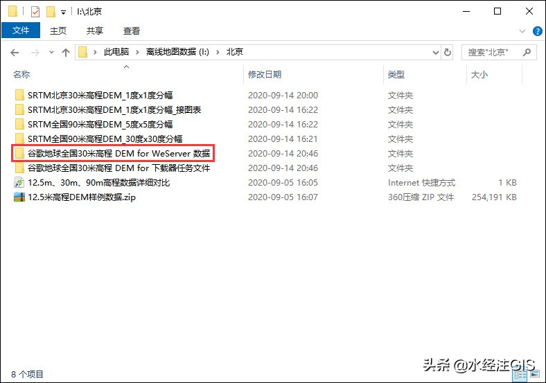Select 谷歌地球全国30米高程 DEM for WeServer 数据

pyautogui.click(x=119, y=154)
